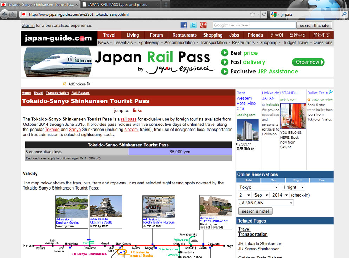This screenshot has height=258, width=349.
Task: Open the Restaurants main menu
Action: click(x=185, y=35)
